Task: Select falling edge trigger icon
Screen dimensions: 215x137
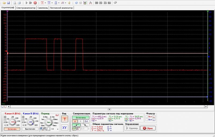Action: 85,125
